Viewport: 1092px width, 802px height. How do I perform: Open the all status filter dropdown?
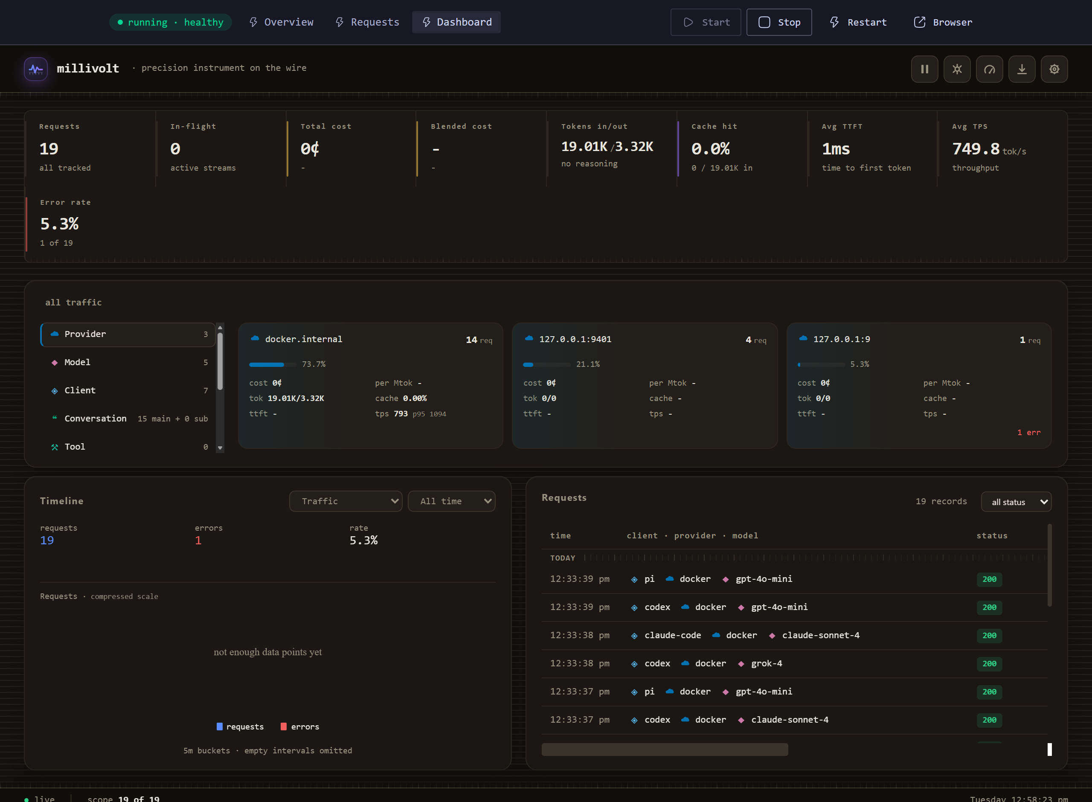[x=1016, y=502]
